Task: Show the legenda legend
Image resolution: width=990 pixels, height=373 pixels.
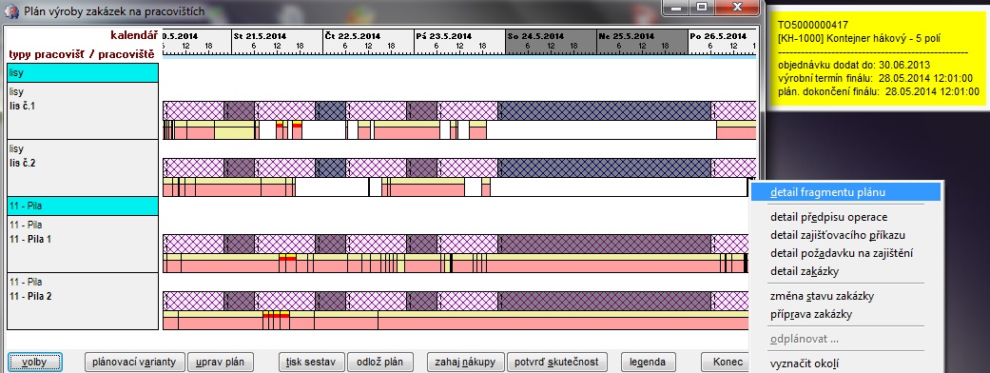Action: click(648, 363)
